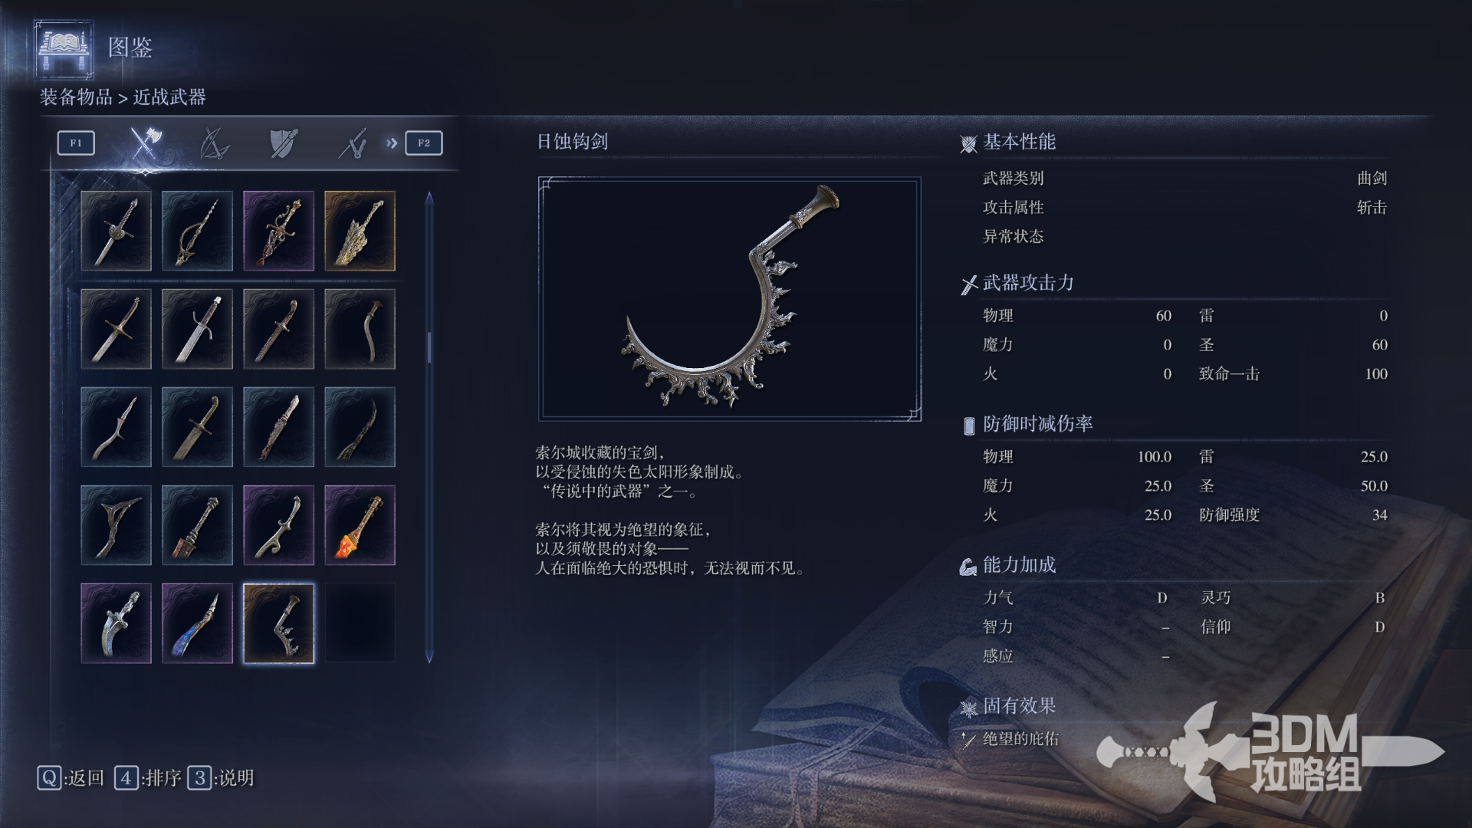Click the F2 next-category button
Image resolution: width=1472 pixels, height=828 pixels.
pyautogui.click(x=424, y=143)
